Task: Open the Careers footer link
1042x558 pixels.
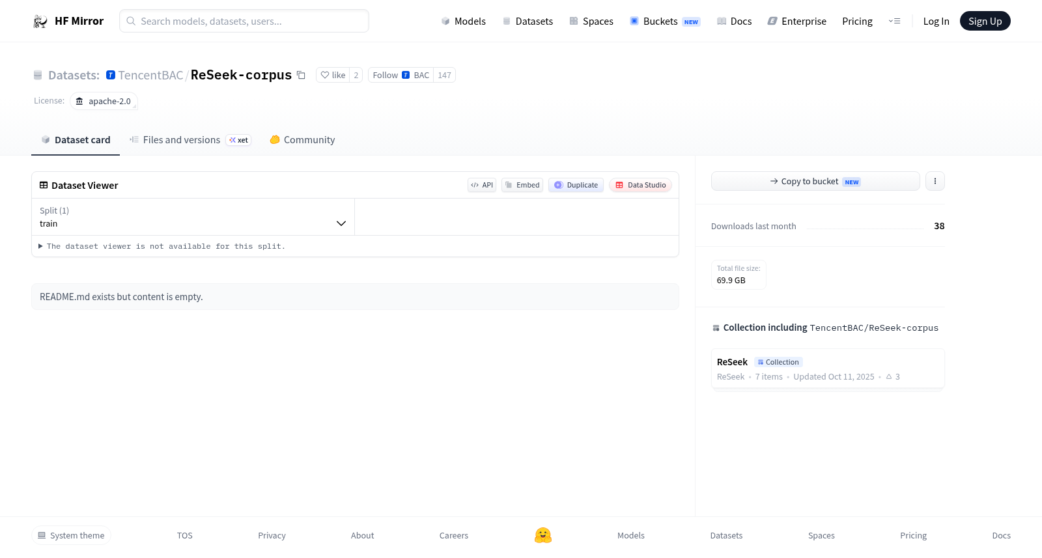Action: click(454, 535)
